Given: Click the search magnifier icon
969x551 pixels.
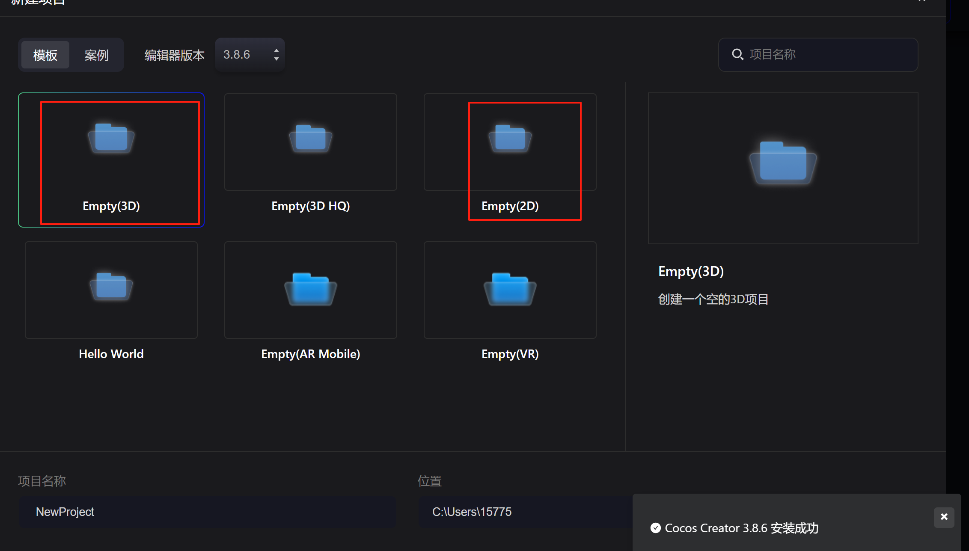Looking at the screenshot, I should pyautogui.click(x=737, y=54).
